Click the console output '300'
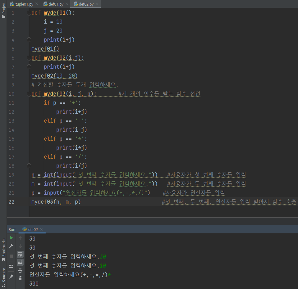This screenshot has height=289, width=298. coord(34,284)
